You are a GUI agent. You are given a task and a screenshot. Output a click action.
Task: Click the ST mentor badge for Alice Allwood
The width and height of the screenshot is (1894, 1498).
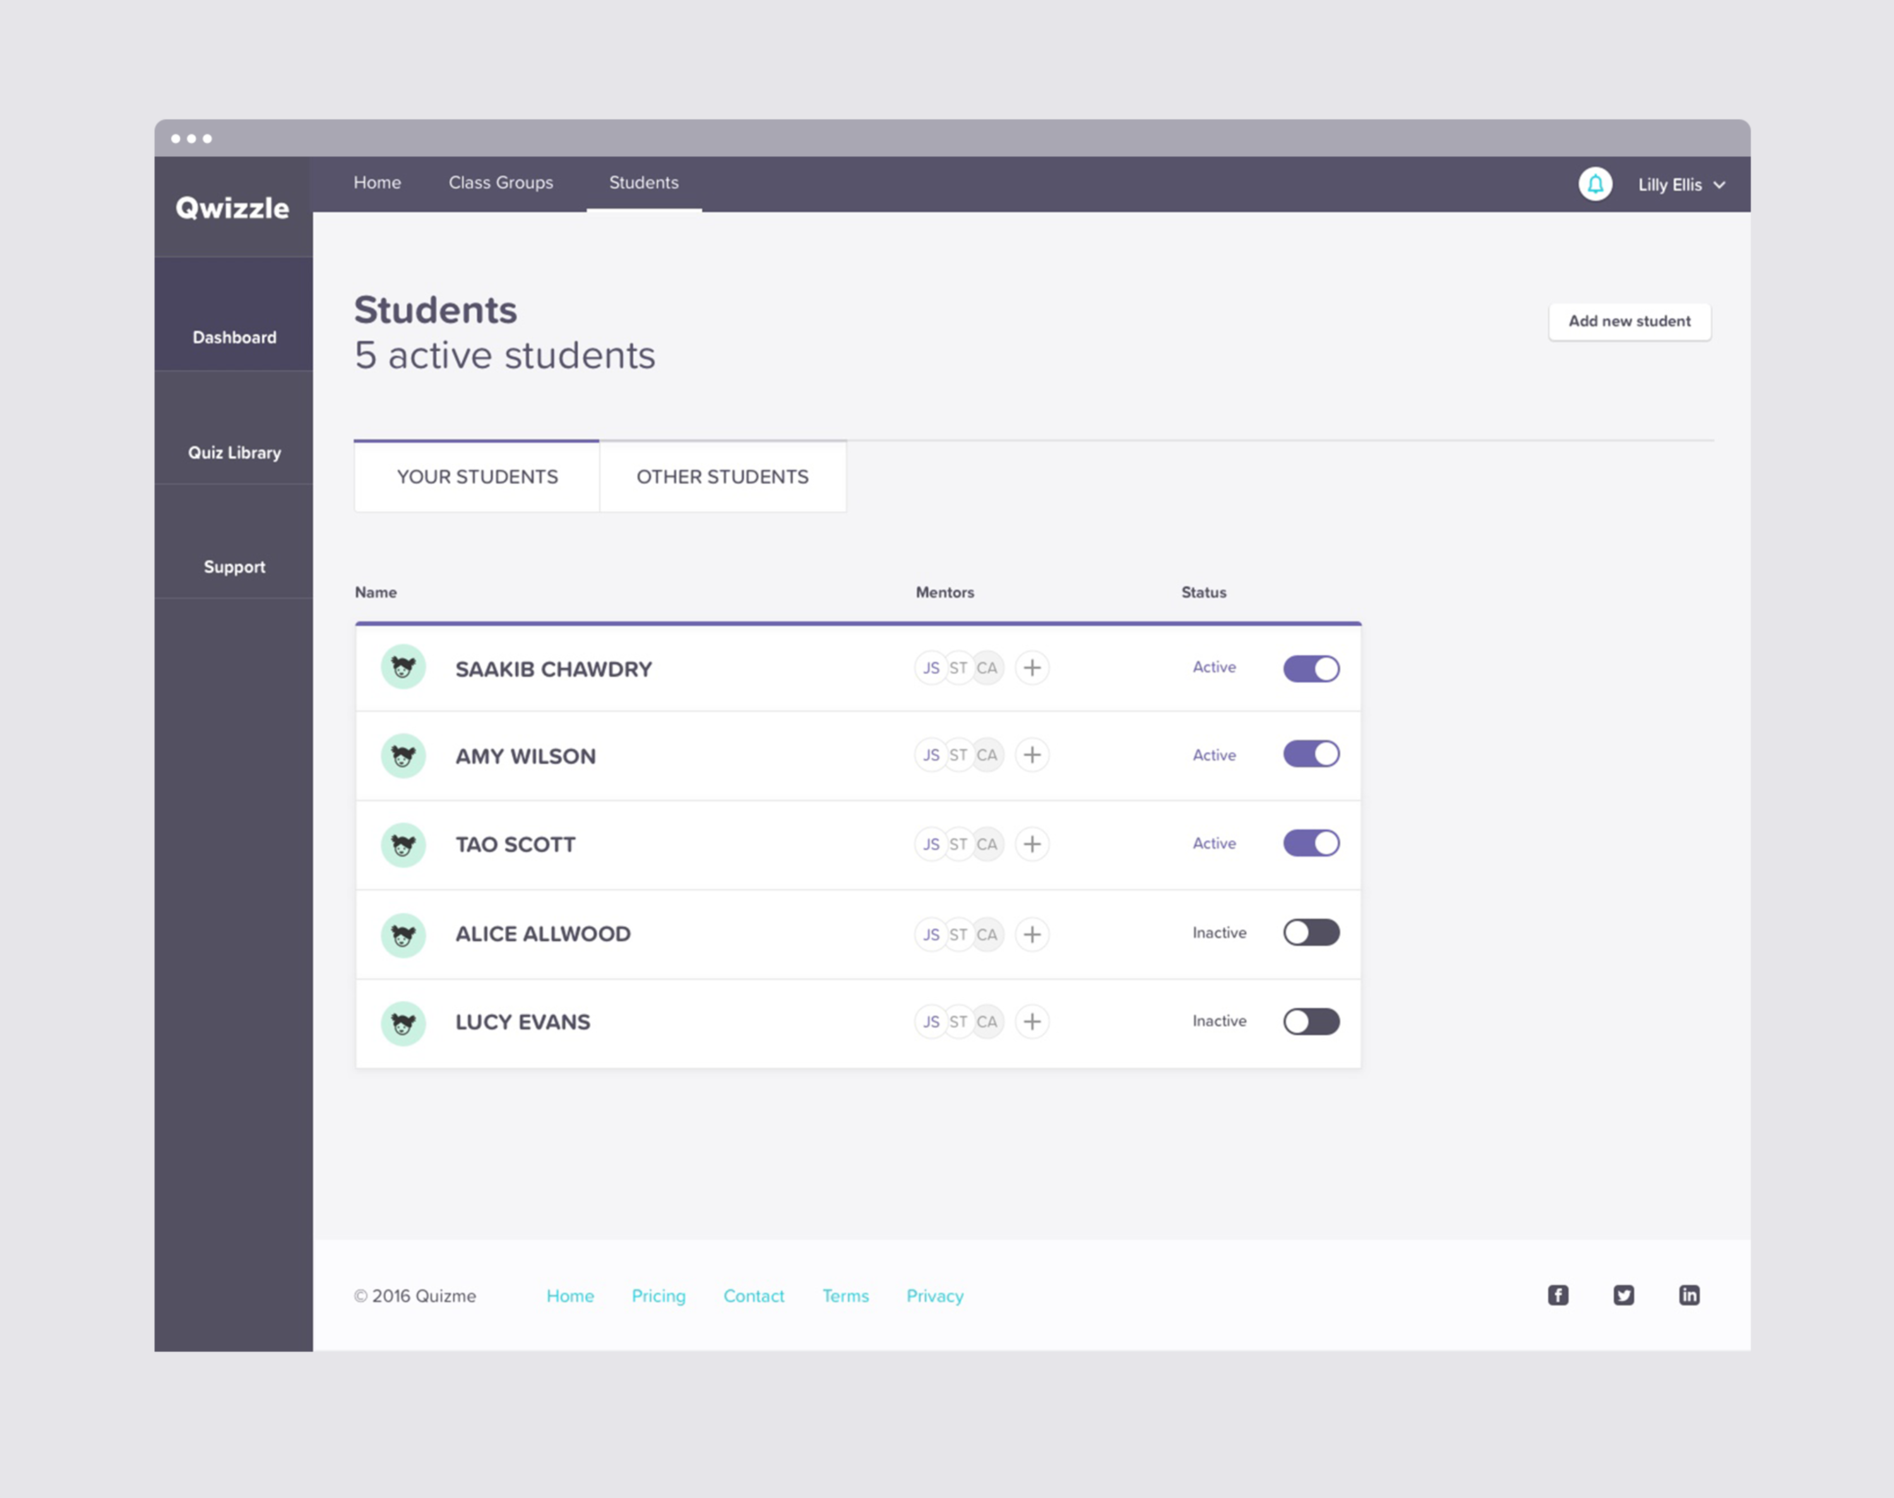click(x=958, y=934)
